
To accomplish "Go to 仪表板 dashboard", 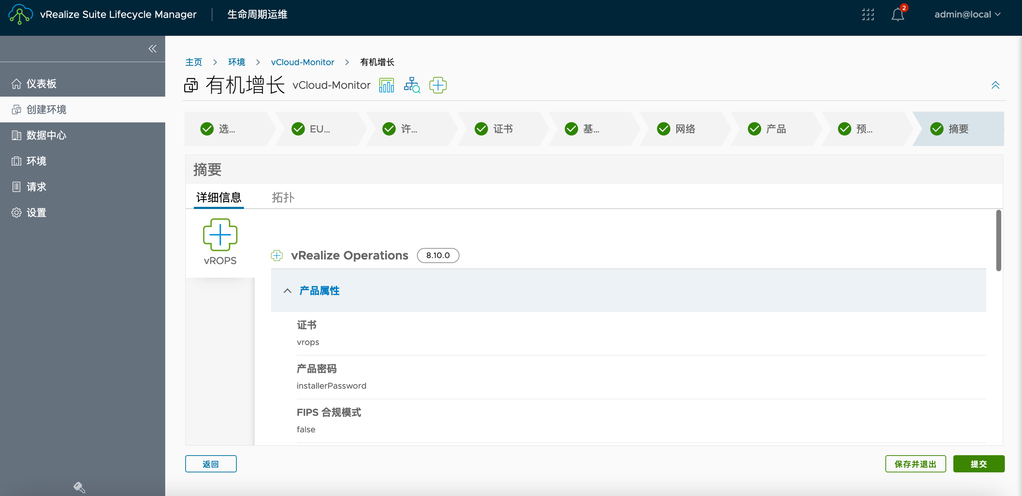I will coord(83,83).
